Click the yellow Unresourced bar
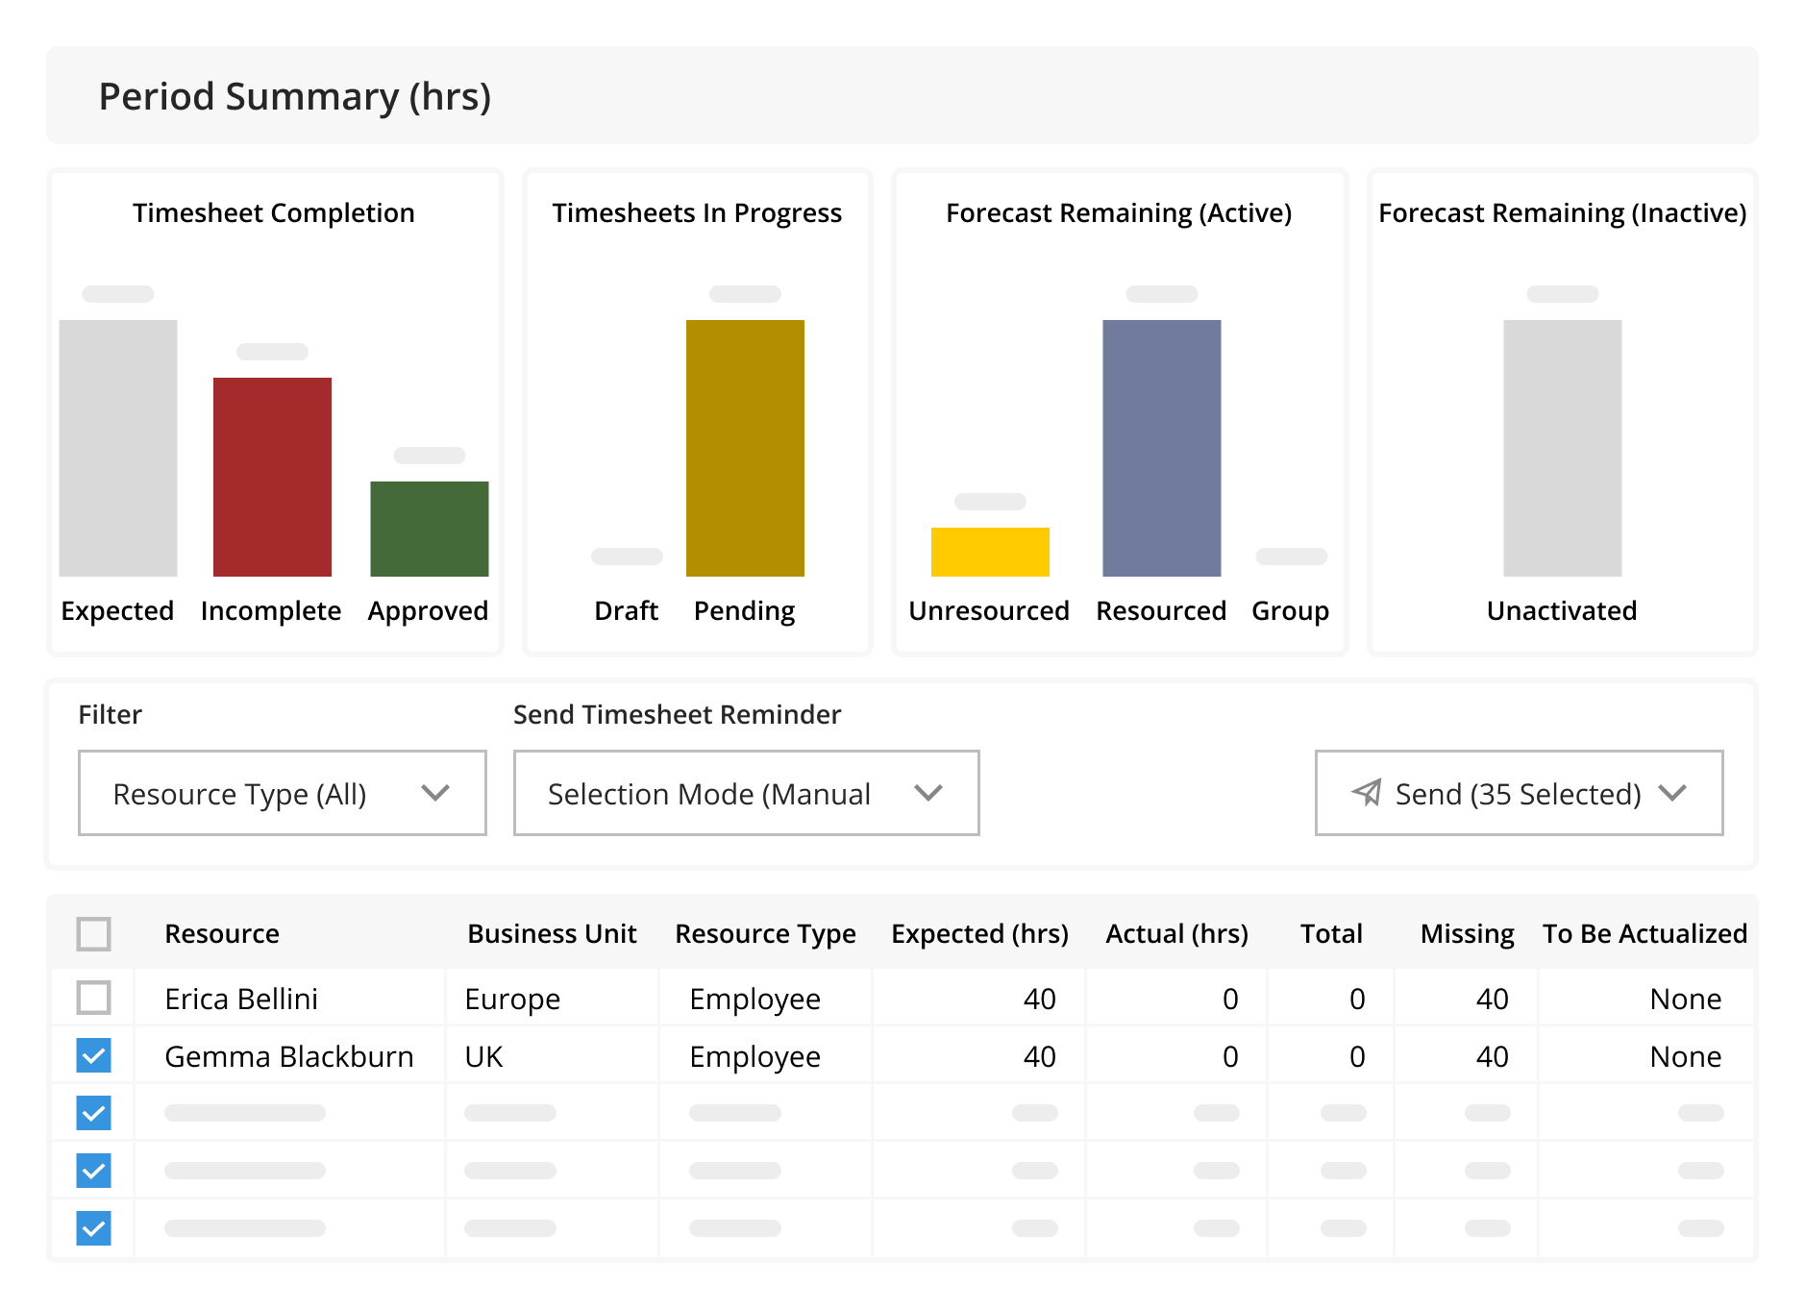This screenshot has width=1805, height=1309. 989,551
